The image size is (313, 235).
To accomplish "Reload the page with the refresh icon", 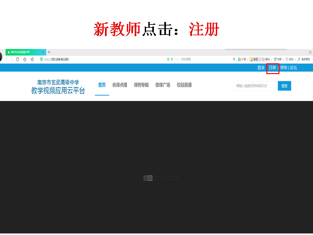I will click(18, 59).
